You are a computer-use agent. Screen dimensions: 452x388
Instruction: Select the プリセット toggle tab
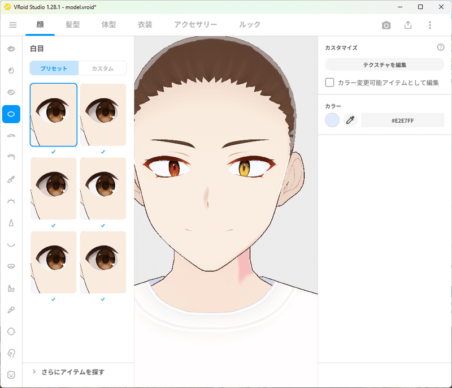(54, 68)
